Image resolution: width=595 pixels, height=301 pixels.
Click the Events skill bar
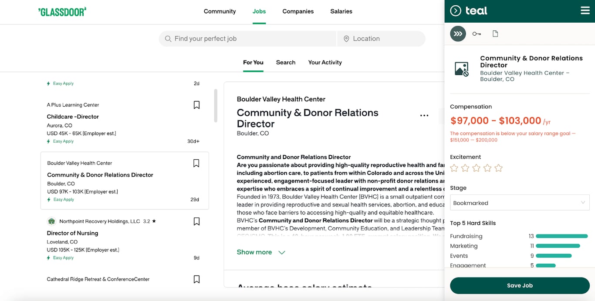(x=554, y=256)
